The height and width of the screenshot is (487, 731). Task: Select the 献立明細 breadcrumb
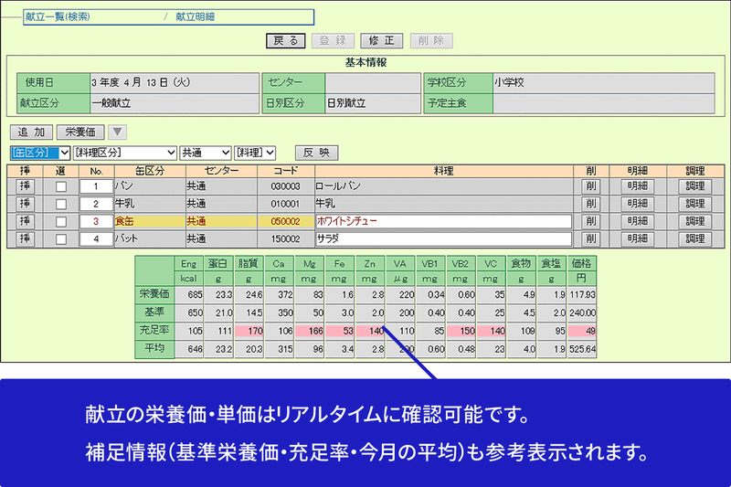[195, 16]
